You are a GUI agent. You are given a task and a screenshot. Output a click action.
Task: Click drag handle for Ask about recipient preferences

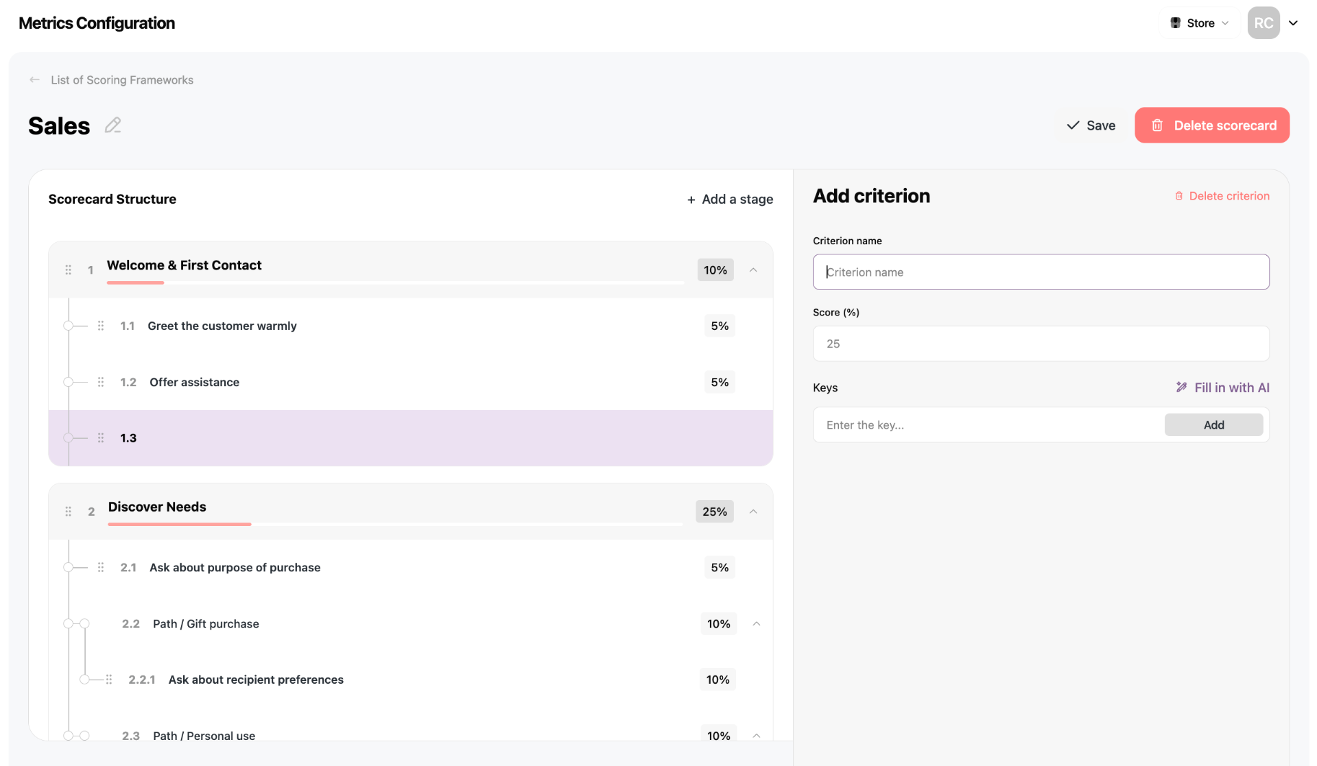pyautogui.click(x=109, y=680)
